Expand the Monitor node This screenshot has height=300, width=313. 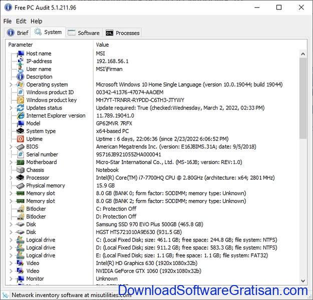pos(11,279)
